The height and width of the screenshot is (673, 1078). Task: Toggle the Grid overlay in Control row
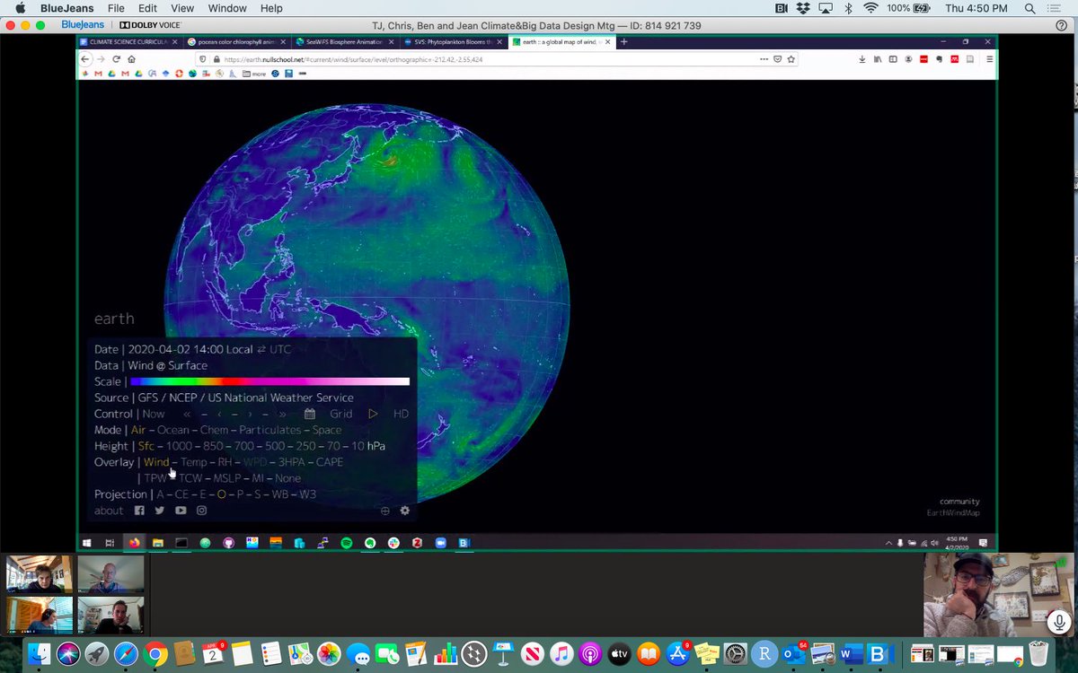(x=341, y=414)
